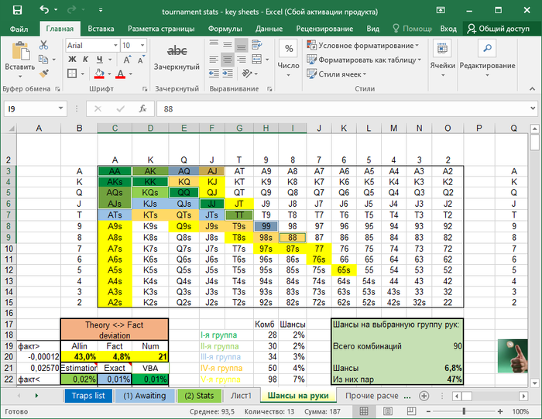Switch to the Рецензирование ribbon tab
This screenshot has width=542, height=419.
(x=324, y=29)
